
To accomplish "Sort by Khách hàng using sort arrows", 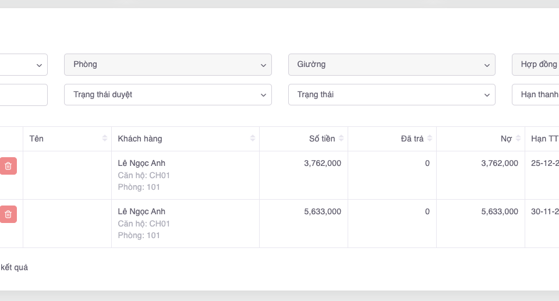I will 253,139.
